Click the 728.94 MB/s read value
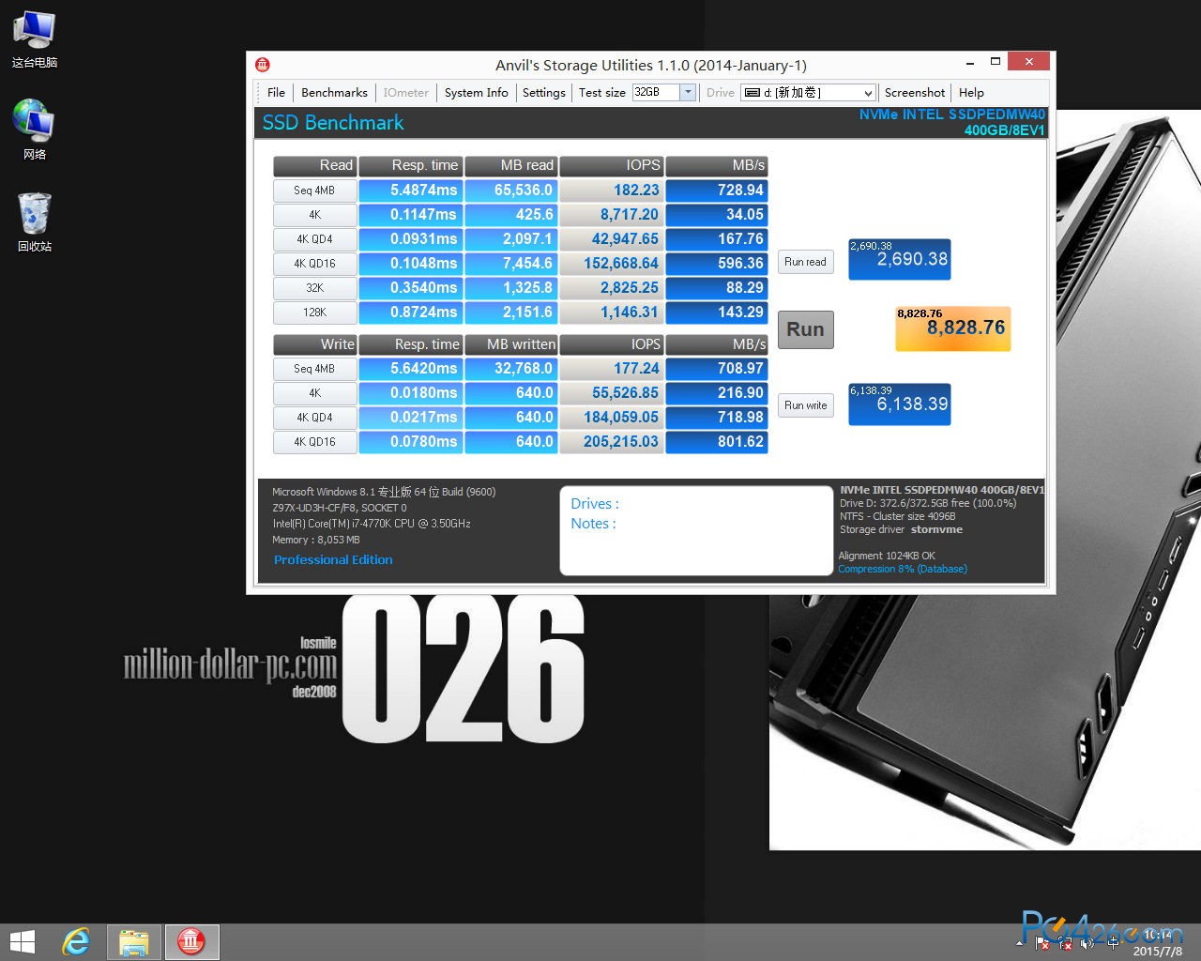This screenshot has height=961, width=1201. pyautogui.click(x=717, y=191)
